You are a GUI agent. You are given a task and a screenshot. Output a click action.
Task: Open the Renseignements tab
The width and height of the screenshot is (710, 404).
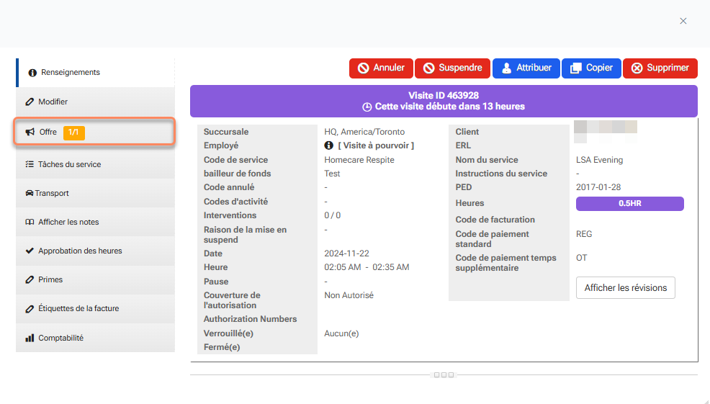point(70,73)
